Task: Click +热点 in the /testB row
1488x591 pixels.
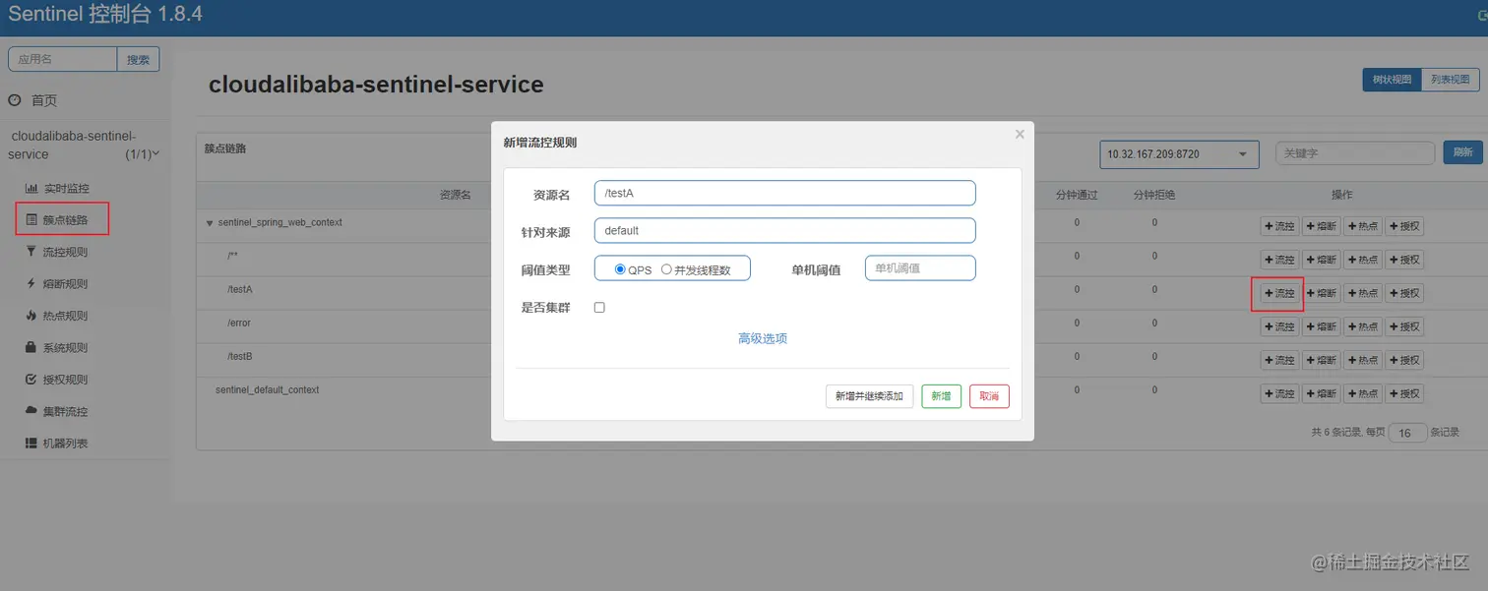Action: pyautogui.click(x=1363, y=360)
